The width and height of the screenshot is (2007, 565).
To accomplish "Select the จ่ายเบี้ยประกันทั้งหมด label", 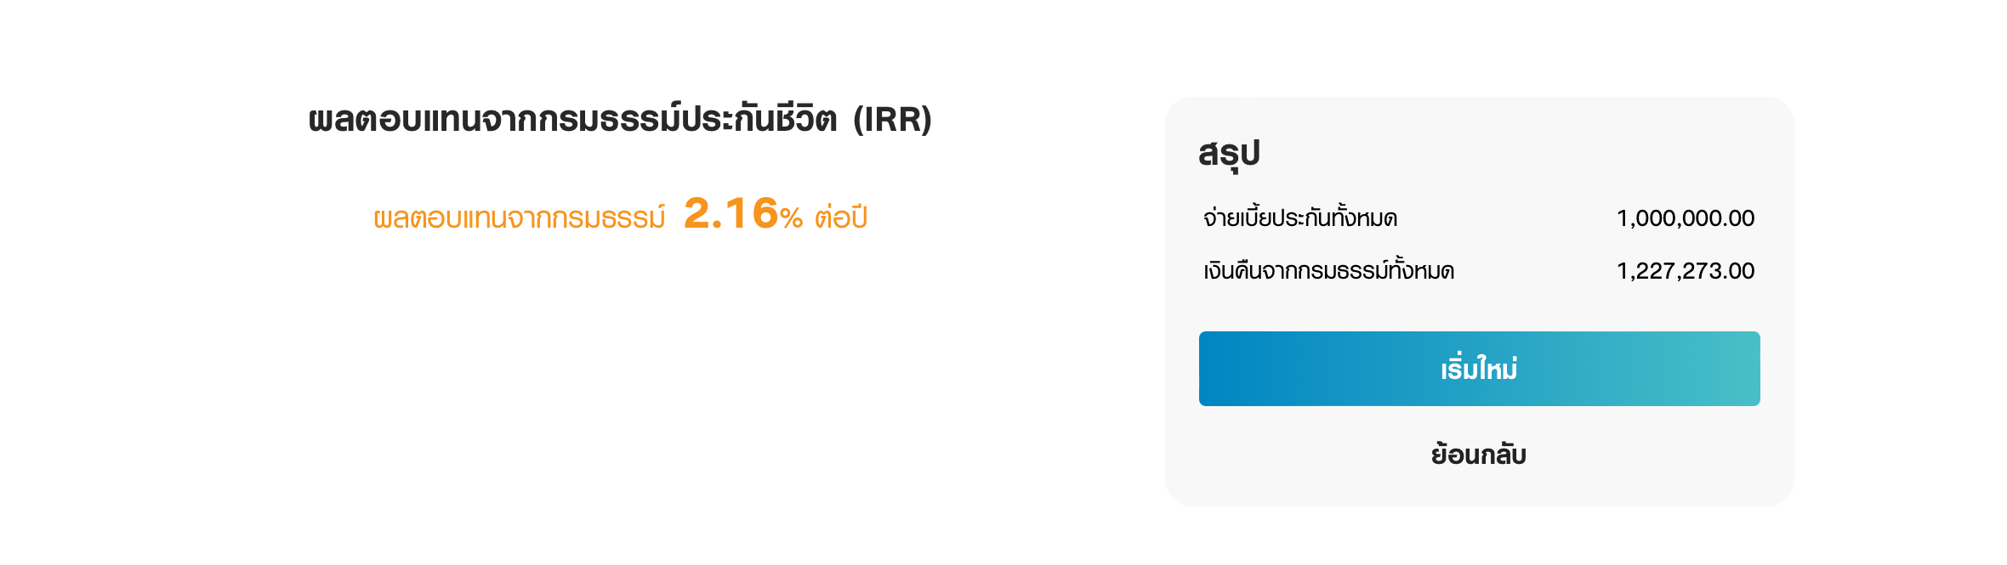I will coord(1300,218).
